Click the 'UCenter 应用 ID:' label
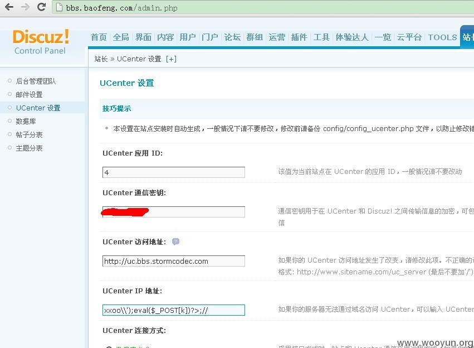The width and height of the screenshot is (474, 348). [x=133, y=153]
